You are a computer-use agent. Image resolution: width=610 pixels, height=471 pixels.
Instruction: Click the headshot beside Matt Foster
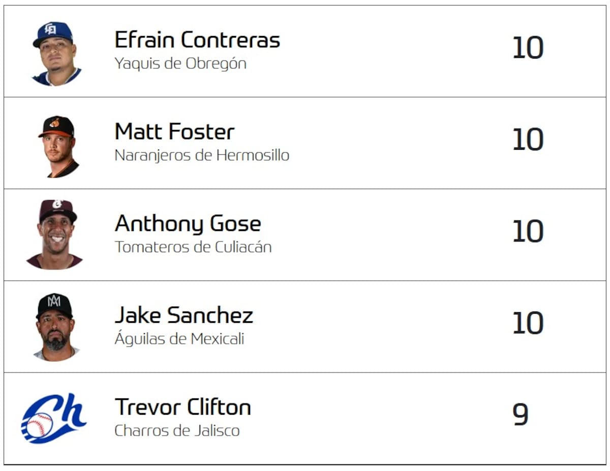tap(58, 146)
